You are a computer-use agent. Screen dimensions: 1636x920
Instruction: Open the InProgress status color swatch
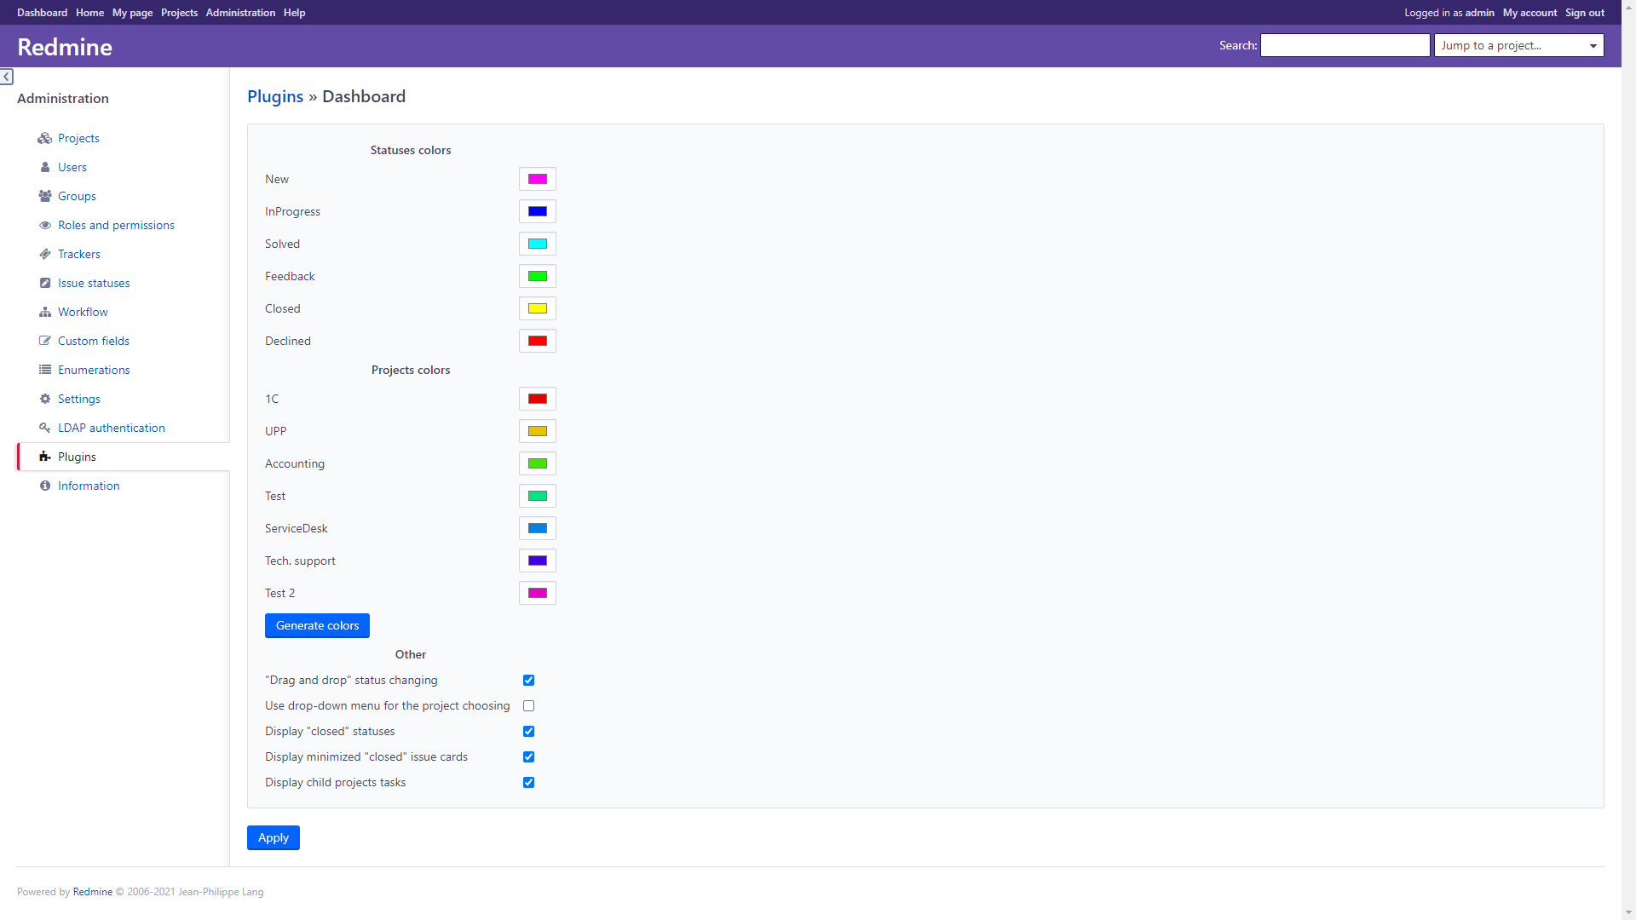pos(537,211)
